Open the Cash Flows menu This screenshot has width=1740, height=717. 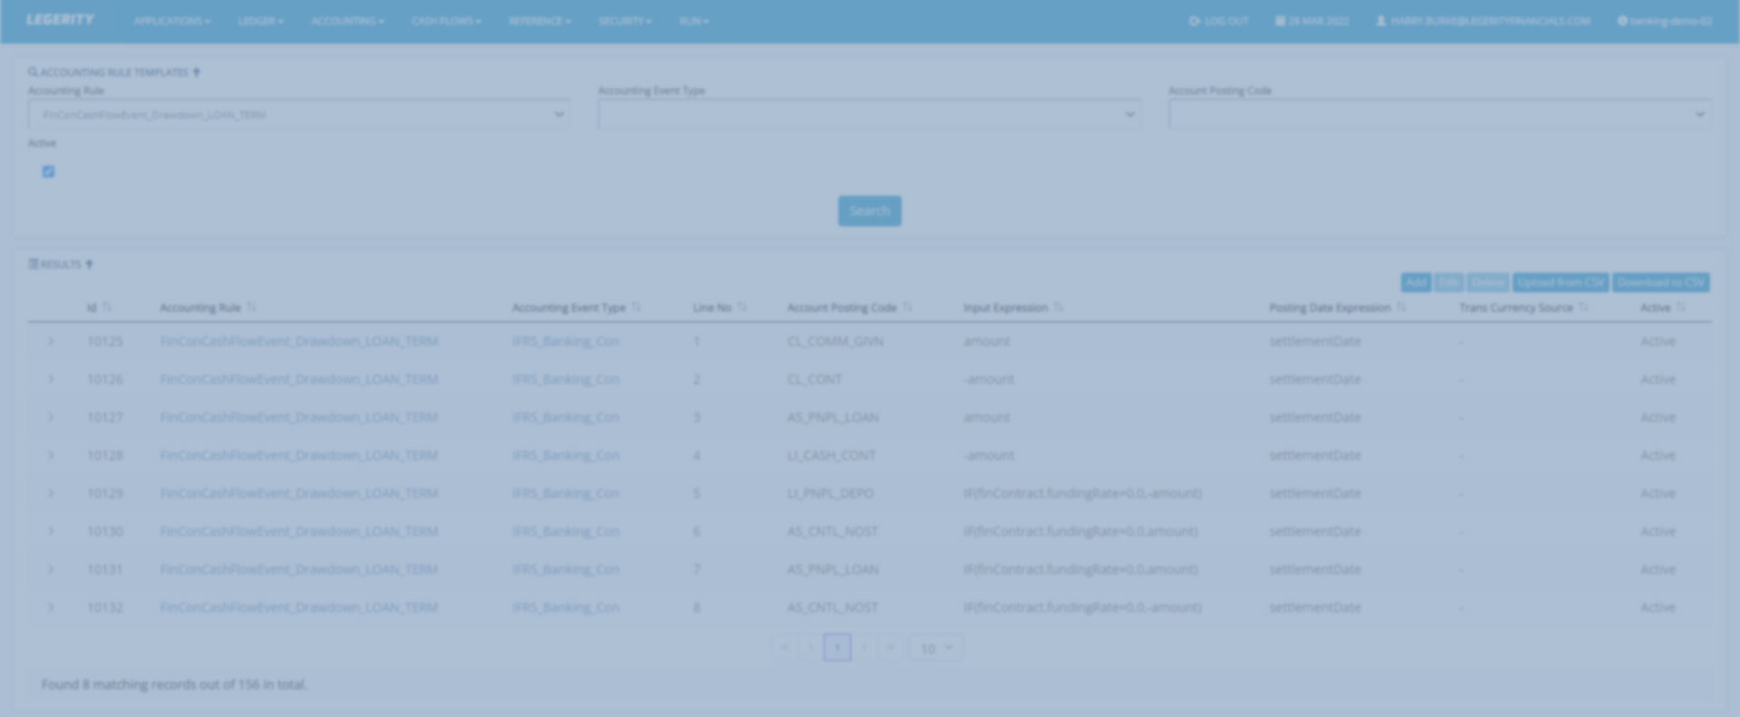tap(447, 21)
